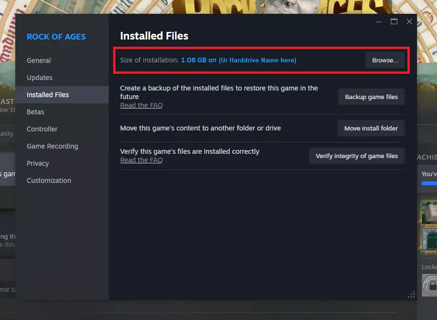This screenshot has height=320, width=437.
Task: Open the Controller settings section
Action: pos(42,129)
